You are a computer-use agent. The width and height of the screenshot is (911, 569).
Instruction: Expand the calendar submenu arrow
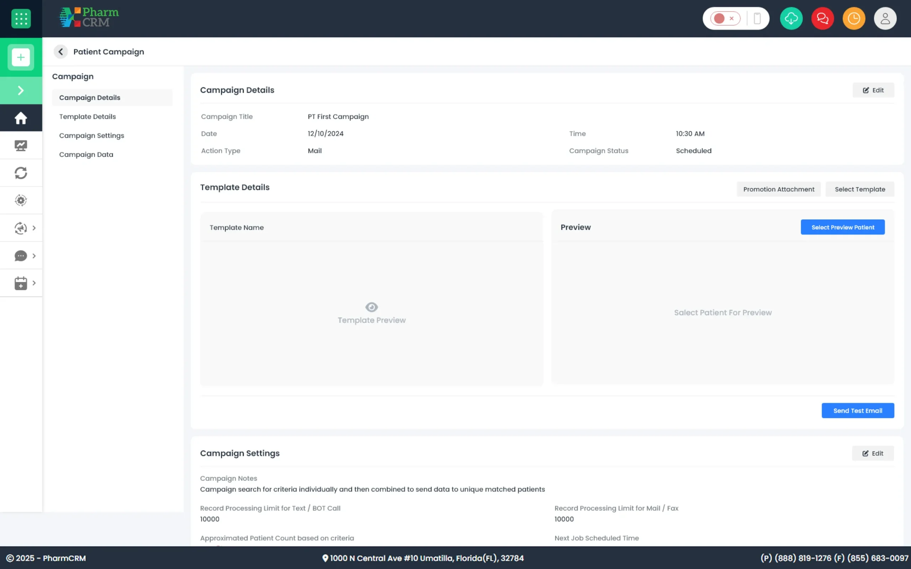(x=34, y=283)
